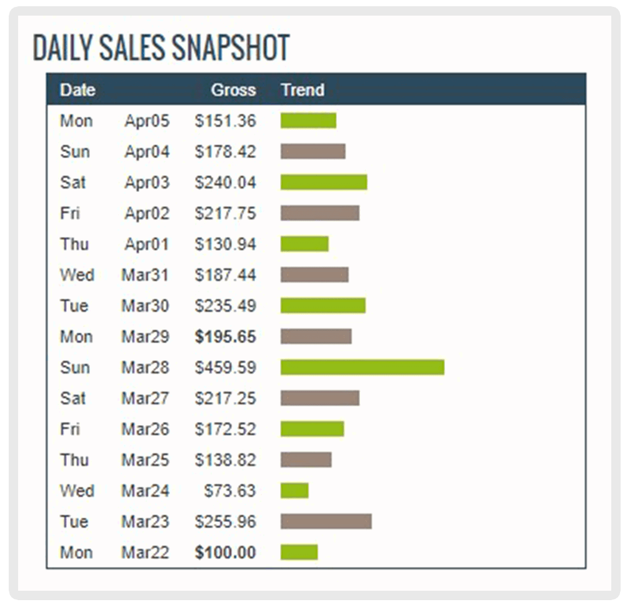The width and height of the screenshot is (625, 612).
Task: Click the bold $100.00 amount for Mar22
Action: pyautogui.click(x=225, y=552)
